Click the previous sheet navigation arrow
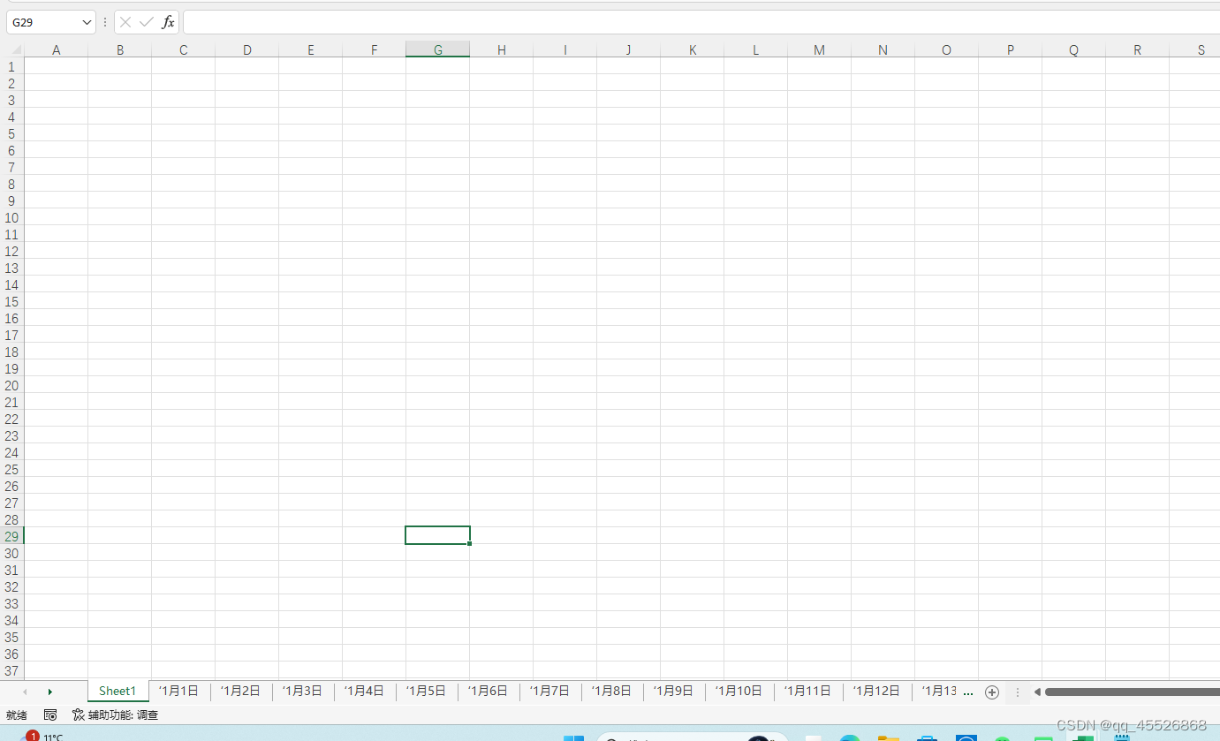This screenshot has height=741, width=1220. coord(24,692)
